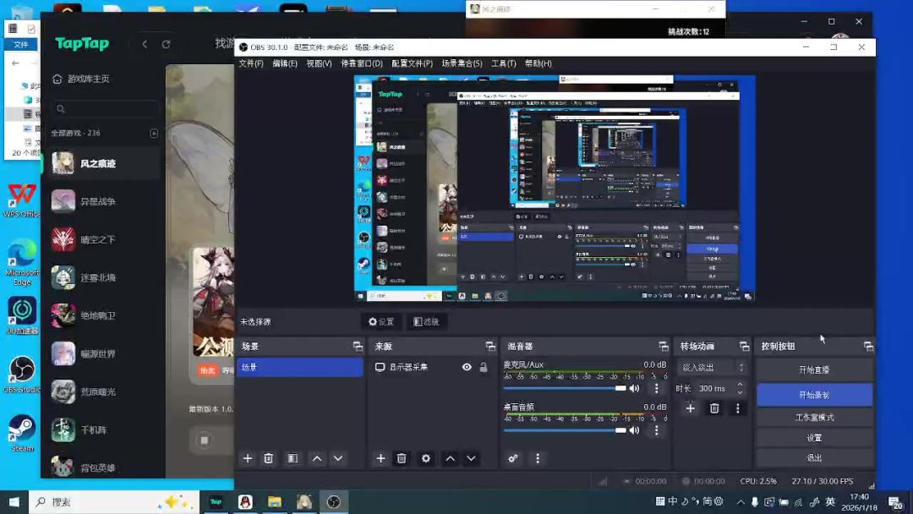
Task: Select 晴空之下 in TapTap game list
Action: point(101,240)
